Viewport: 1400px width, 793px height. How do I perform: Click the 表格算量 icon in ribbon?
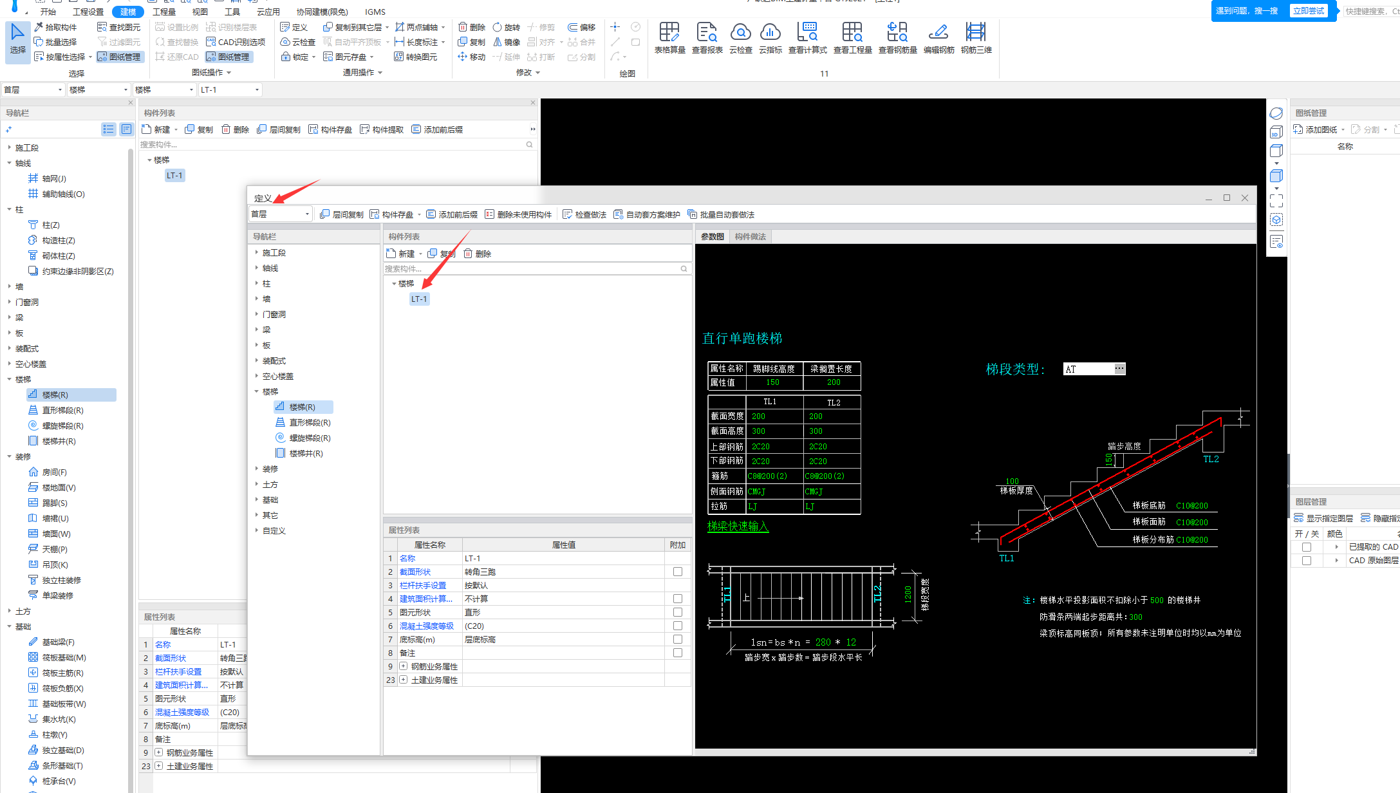669,37
